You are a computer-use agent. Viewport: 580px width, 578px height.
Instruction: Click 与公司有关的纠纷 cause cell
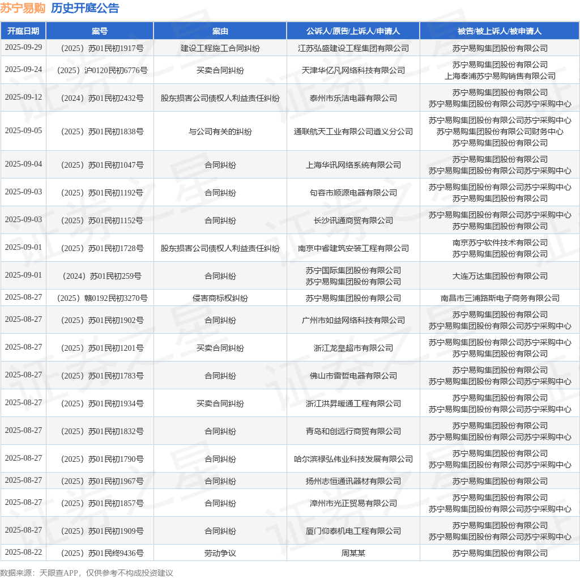coord(220,131)
